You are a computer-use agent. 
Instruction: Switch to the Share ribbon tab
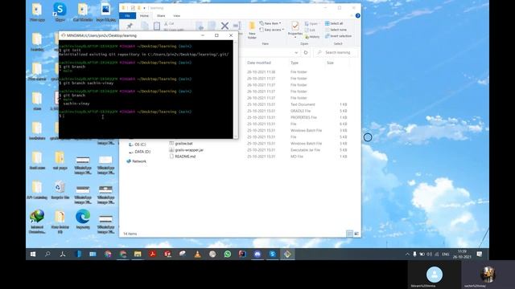[x=161, y=16]
